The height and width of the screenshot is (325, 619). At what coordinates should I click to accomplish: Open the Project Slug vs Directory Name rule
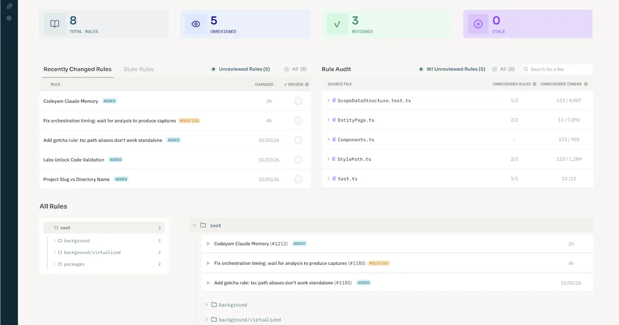coord(76,180)
